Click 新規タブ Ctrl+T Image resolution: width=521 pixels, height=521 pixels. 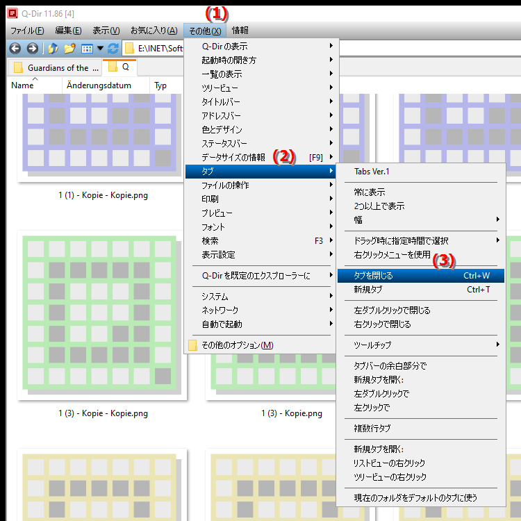421,290
